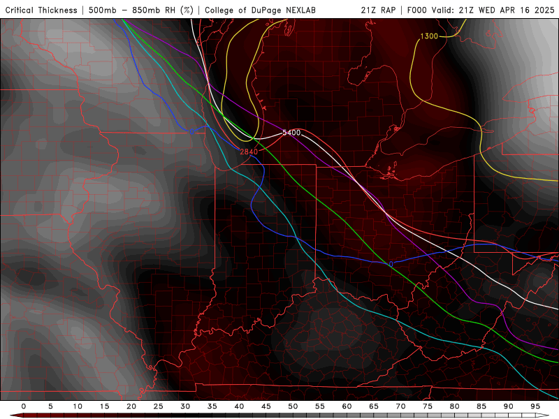
Task: Click the 85 tick label on the legend
Action: [x=481, y=406]
